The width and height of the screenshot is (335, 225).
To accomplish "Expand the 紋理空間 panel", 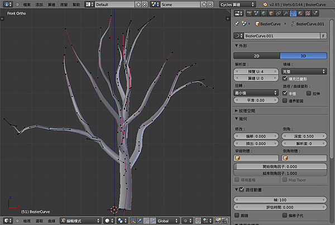I will 249,111.
